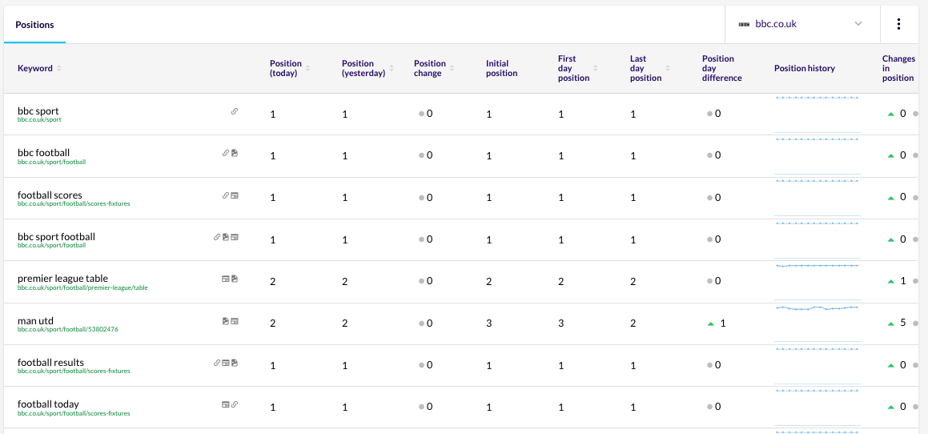Screen dimensions: 928x434
Task: Click the 'bbc football' keyword text
Action: pyautogui.click(x=43, y=153)
